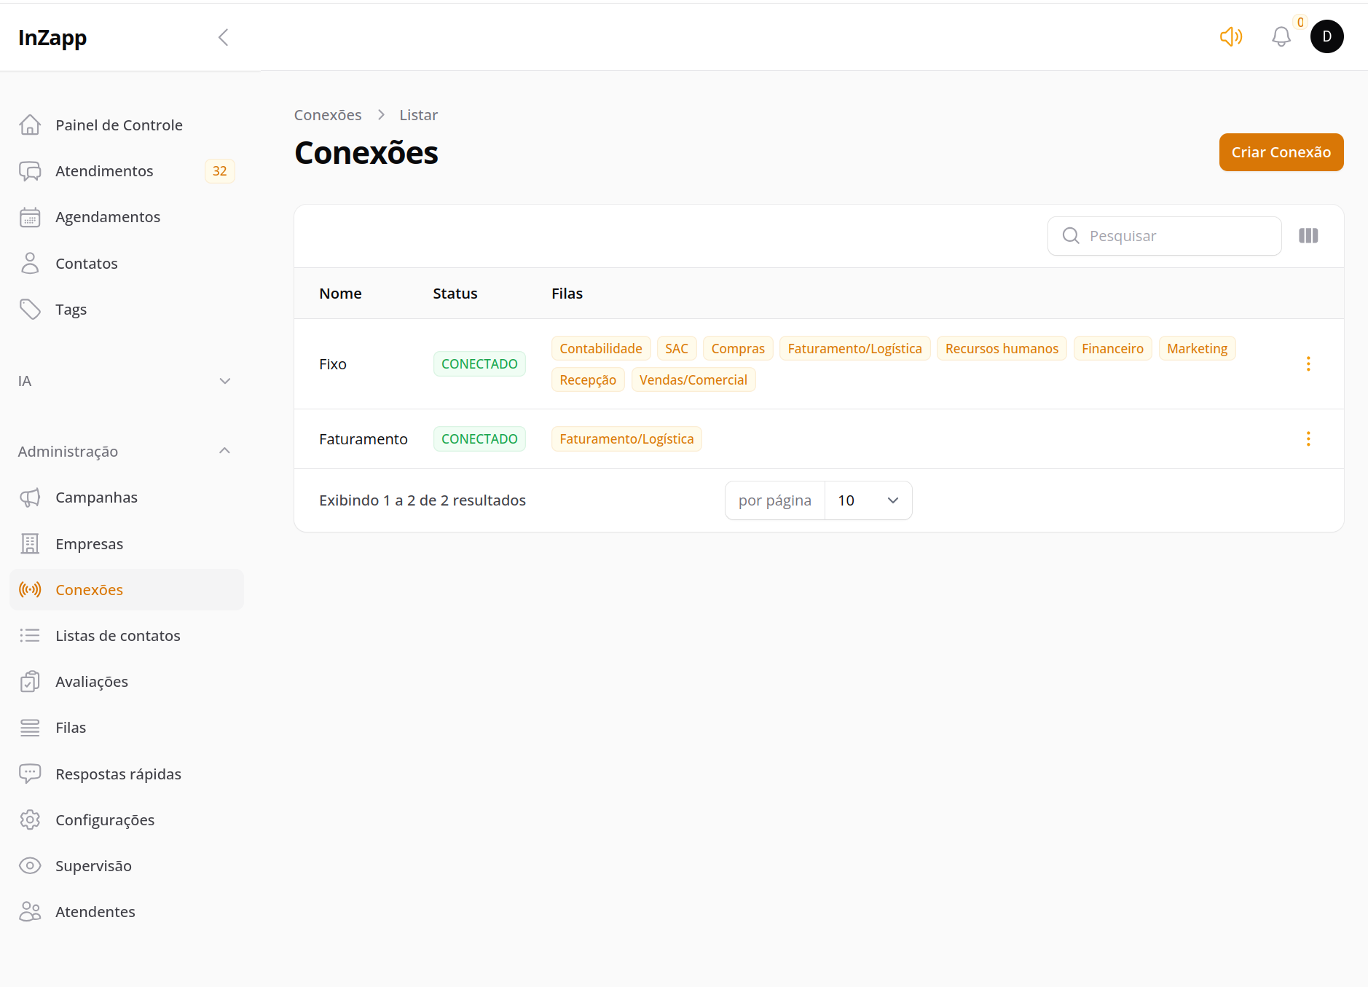Collapse the Administração section
This screenshot has height=987, width=1368.
point(225,451)
